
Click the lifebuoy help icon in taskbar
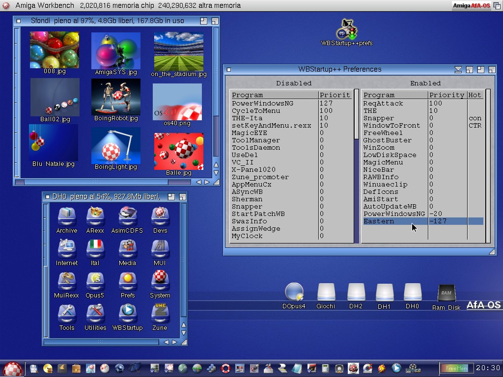[x=225, y=368]
